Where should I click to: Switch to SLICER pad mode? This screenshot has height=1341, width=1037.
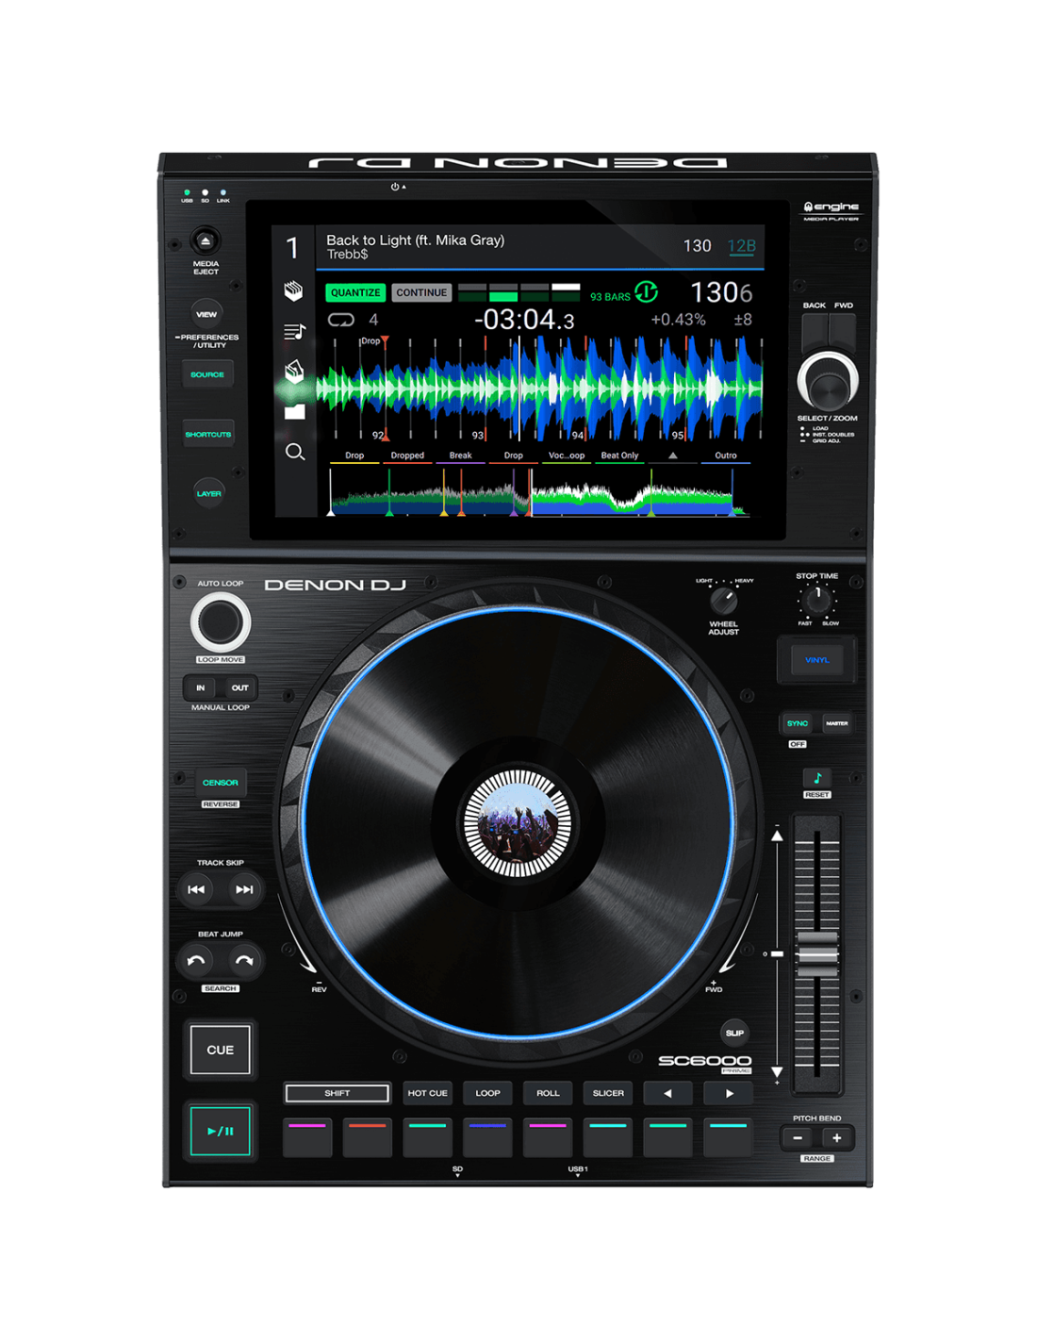(x=608, y=1093)
